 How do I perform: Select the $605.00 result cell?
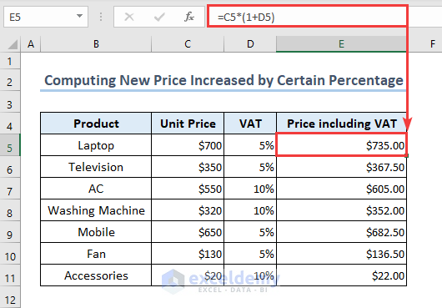click(x=341, y=189)
